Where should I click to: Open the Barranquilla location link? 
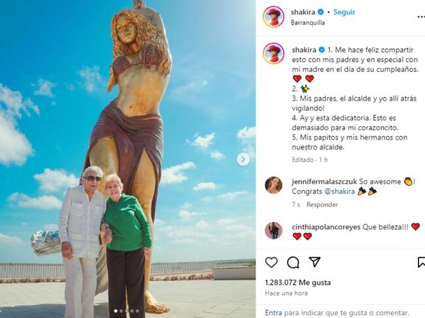point(308,22)
